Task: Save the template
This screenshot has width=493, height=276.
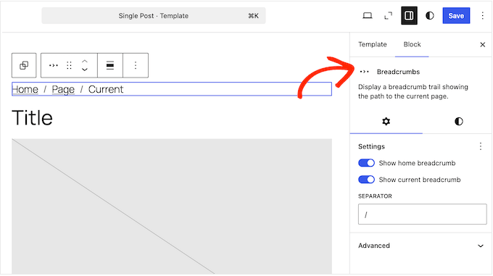Action: tap(456, 16)
